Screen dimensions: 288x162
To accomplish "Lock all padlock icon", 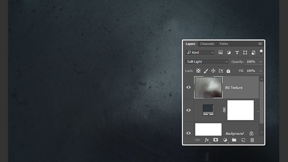I will click(228, 71).
